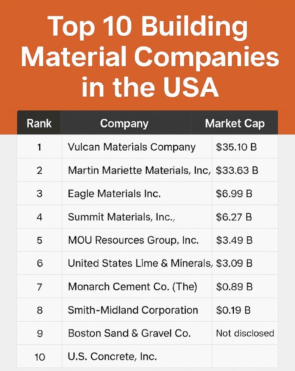This screenshot has width=295, height=371.
Task: Click the $35.10 B market cap value
Action: pyautogui.click(x=236, y=147)
